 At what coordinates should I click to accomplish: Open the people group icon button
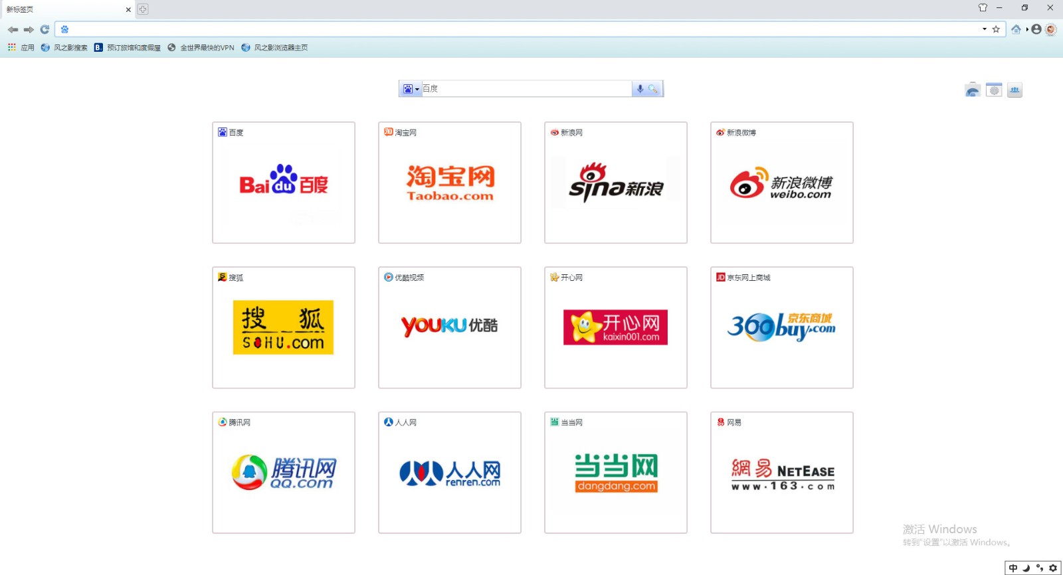1015,90
